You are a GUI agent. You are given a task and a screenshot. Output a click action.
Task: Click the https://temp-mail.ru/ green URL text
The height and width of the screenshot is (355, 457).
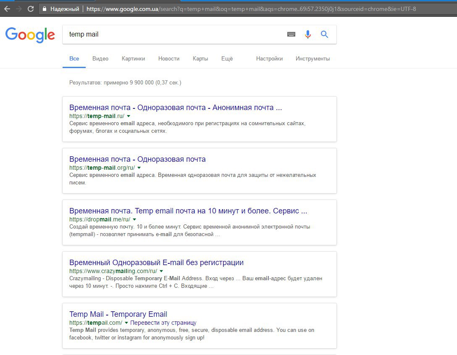pyautogui.click(x=97, y=116)
